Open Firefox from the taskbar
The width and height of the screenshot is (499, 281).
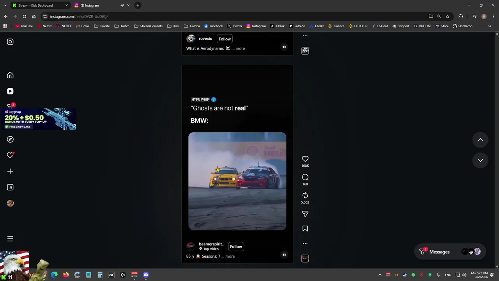click(x=66, y=275)
